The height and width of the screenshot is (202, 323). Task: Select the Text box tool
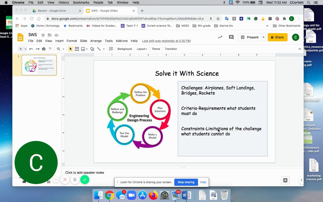coord(77,49)
